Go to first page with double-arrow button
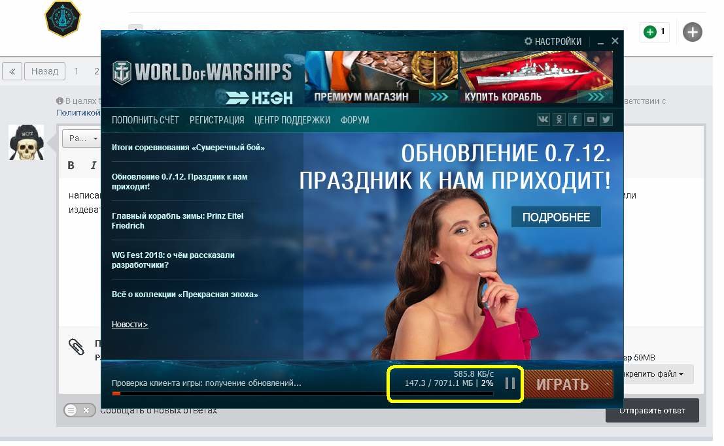Screen dimensions: 724x446 12,71
